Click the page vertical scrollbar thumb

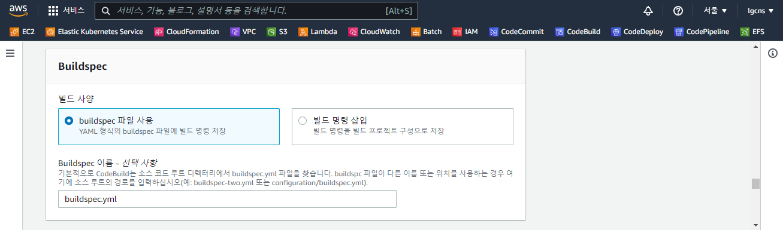coord(755,183)
